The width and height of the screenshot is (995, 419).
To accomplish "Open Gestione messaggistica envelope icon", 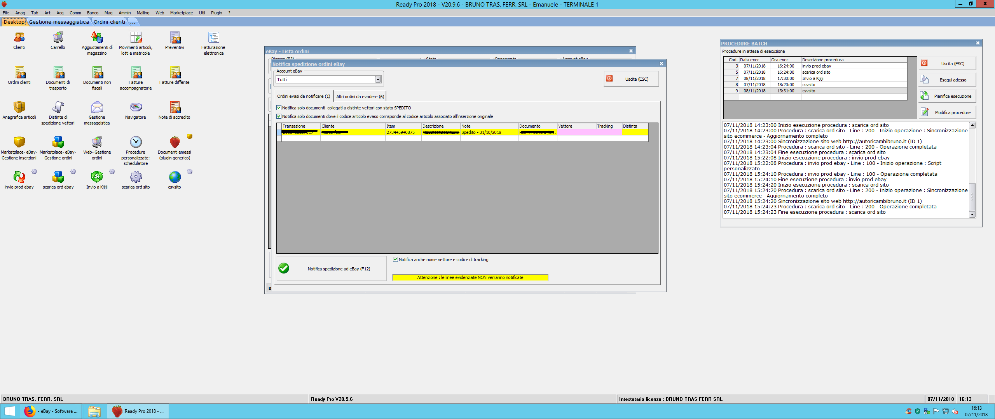I will [97, 107].
